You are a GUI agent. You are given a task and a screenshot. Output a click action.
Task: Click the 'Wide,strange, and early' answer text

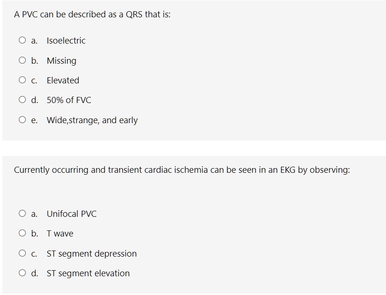point(92,120)
